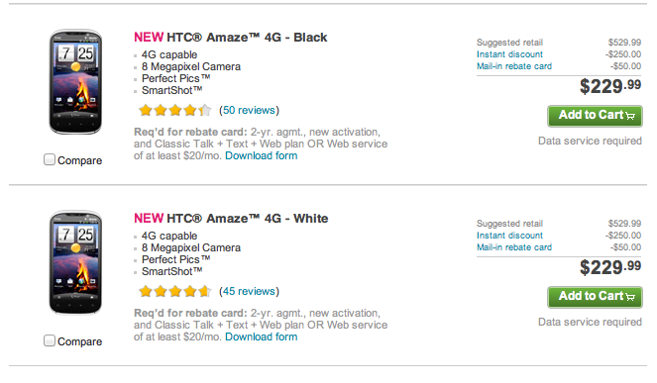Viewport: 657px width, 383px height.
Task: Download the rebate form for the white Amaze
Action: click(x=262, y=336)
